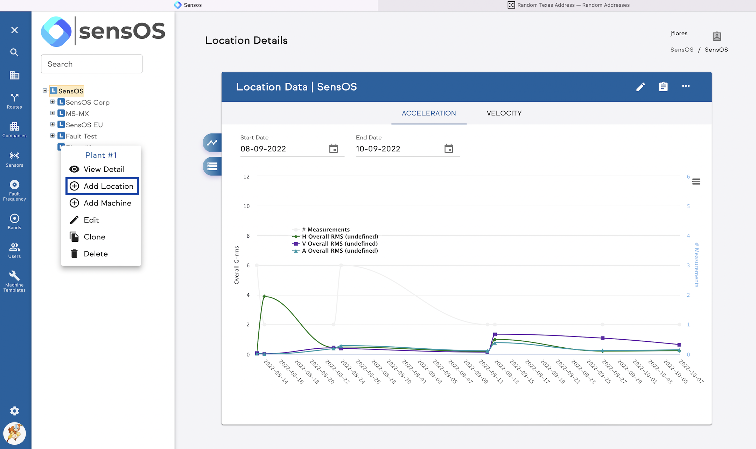Click the user avatar in the sidebar

pyautogui.click(x=14, y=434)
